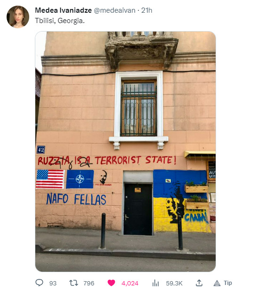Open the tweet's attached graffiti photo
The width and height of the screenshot is (258, 292).
pos(125,151)
